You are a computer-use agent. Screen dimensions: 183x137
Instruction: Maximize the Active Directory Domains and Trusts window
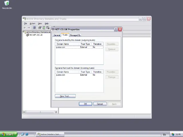tap(145, 19)
